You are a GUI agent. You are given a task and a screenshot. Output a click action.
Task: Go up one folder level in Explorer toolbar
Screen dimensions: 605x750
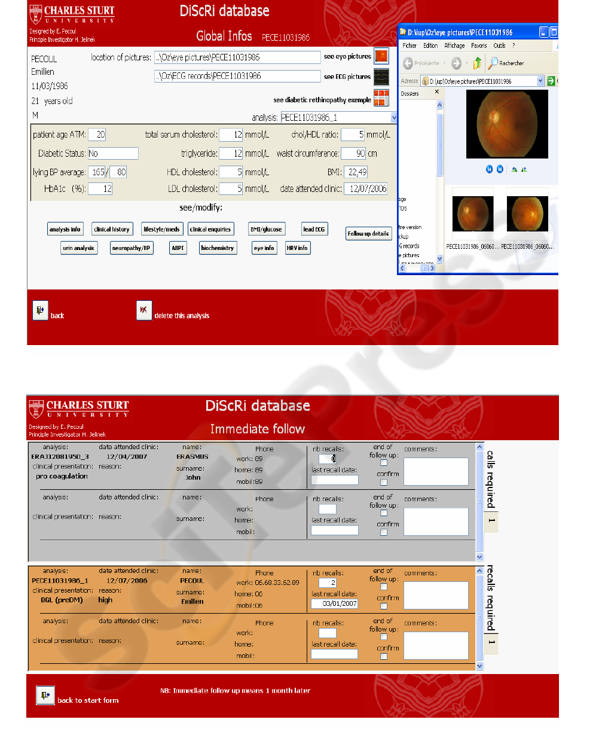(x=477, y=63)
